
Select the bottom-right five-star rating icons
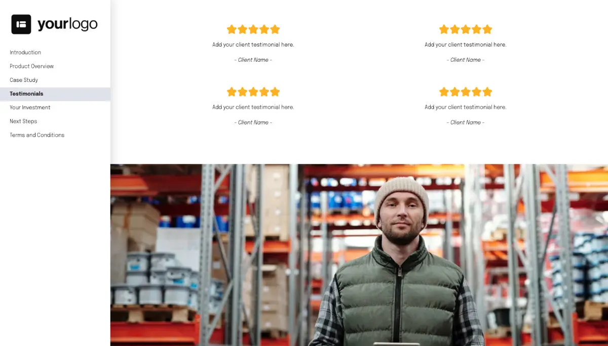coord(466,92)
